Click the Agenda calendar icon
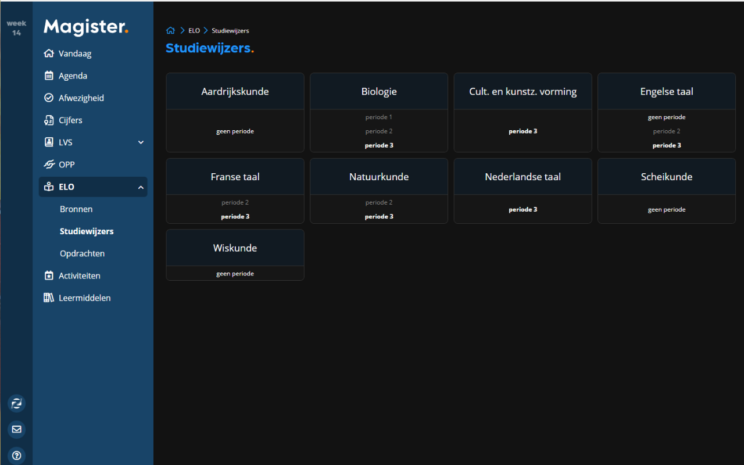Screen dimensions: 744x465 49,76
